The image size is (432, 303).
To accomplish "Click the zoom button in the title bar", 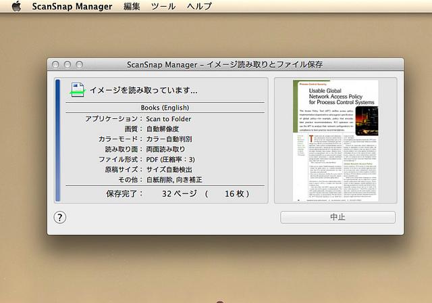I will 79,65.
